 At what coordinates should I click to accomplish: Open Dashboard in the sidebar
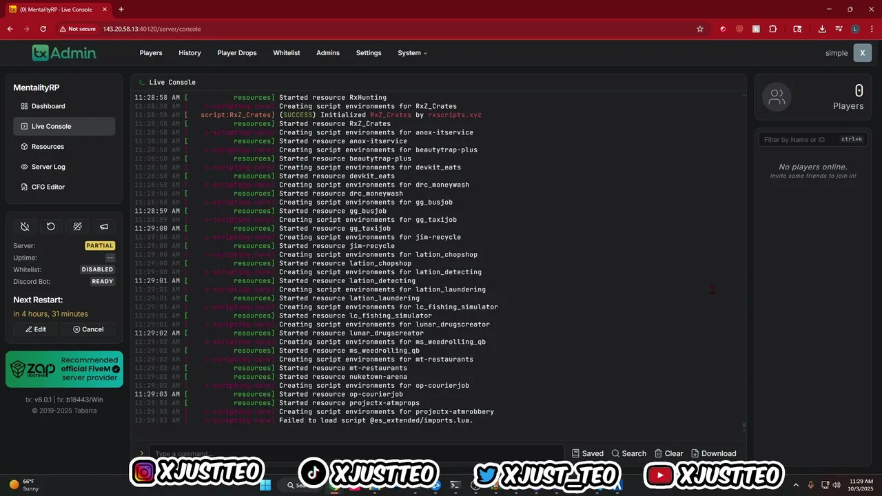point(64,106)
